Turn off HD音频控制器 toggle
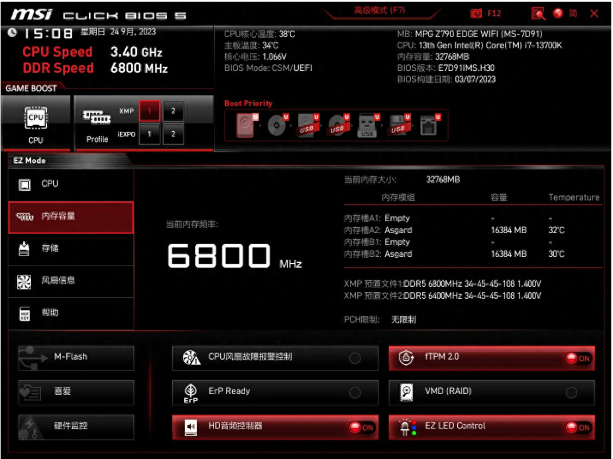This screenshot has height=459, width=613. coord(361,427)
